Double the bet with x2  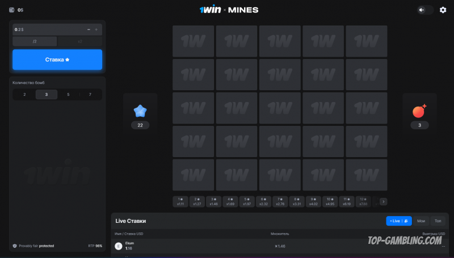tap(80, 41)
